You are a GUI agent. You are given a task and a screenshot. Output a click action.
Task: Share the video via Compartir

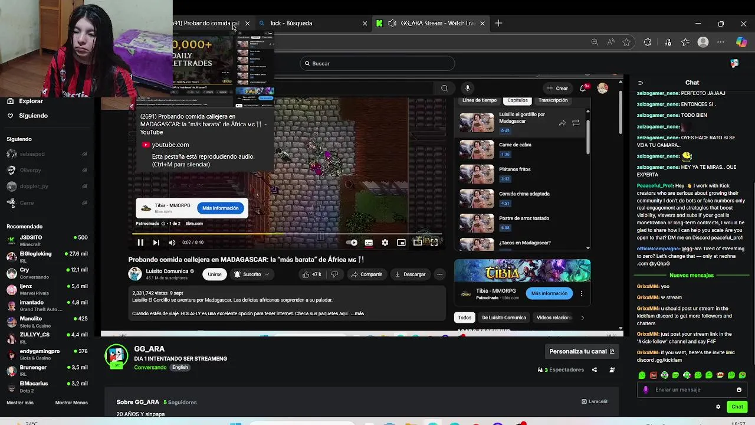click(366, 274)
